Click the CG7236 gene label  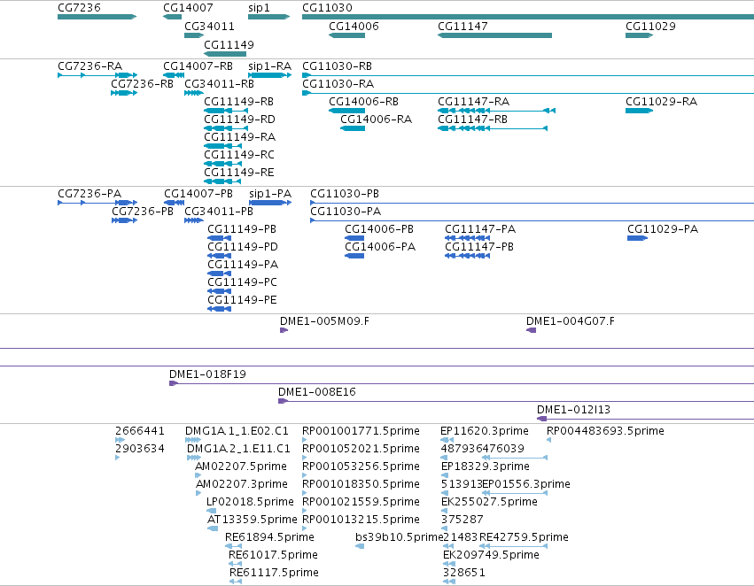tap(79, 8)
